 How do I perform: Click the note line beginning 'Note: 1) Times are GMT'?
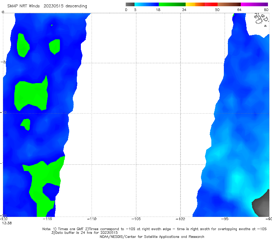(154, 229)
